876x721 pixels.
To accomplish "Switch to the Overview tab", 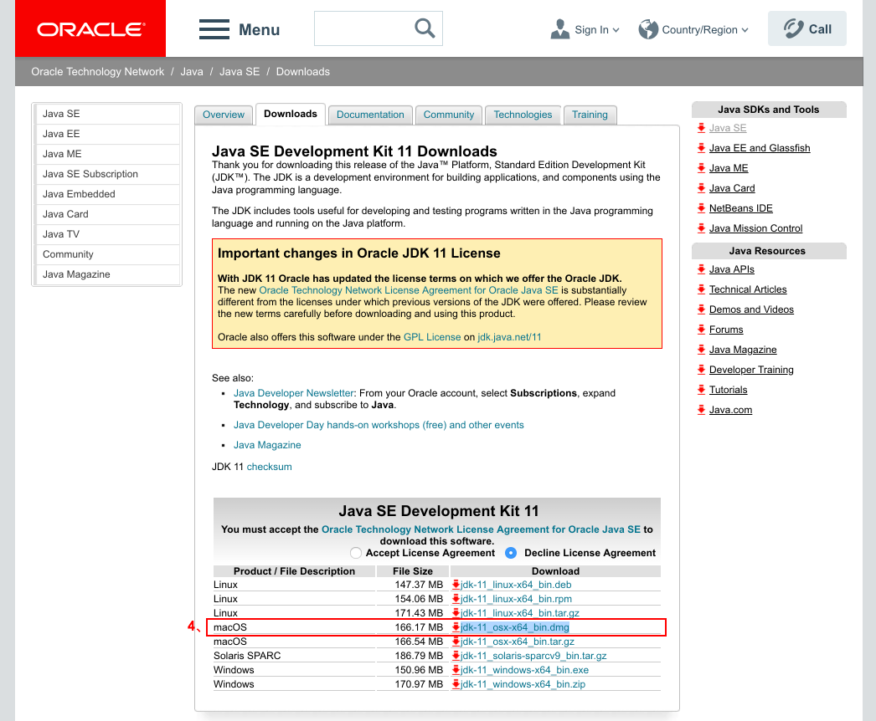I will coord(224,115).
